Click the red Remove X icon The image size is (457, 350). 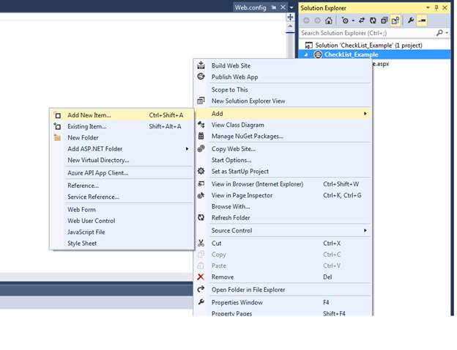click(x=201, y=277)
